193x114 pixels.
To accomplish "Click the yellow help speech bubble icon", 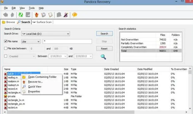I will pos(75,15).
